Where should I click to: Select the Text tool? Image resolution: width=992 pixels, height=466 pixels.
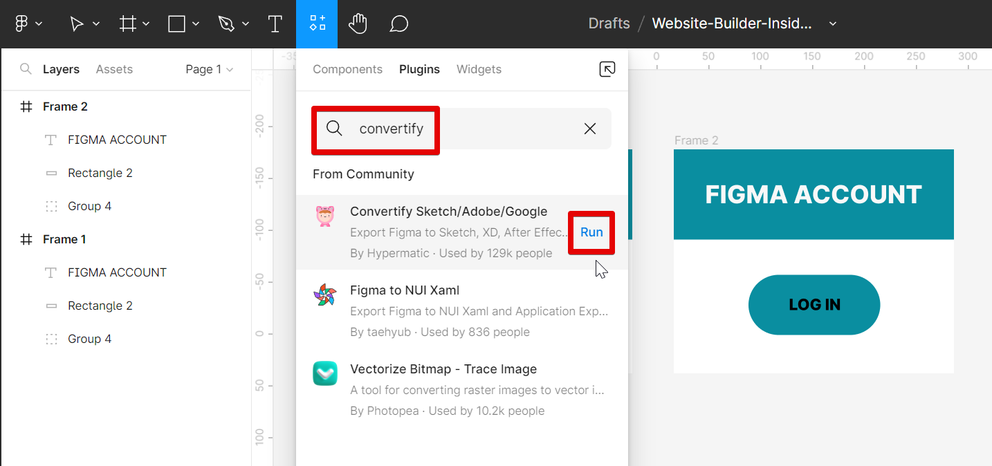point(275,24)
